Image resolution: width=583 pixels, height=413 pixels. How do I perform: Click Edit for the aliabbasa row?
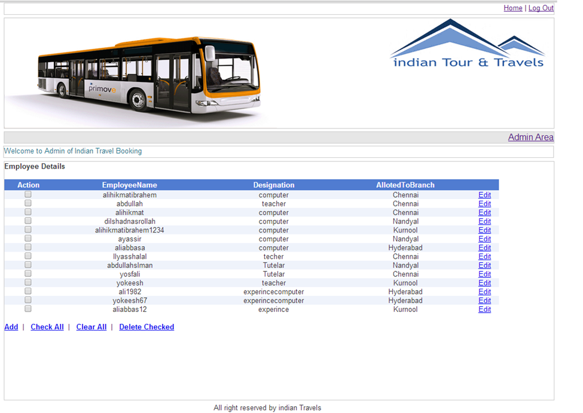[484, 247]
